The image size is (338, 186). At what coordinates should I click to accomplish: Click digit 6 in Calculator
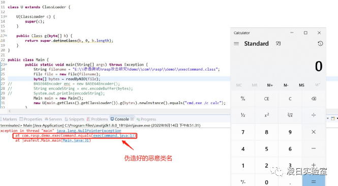tap(290, 149)
